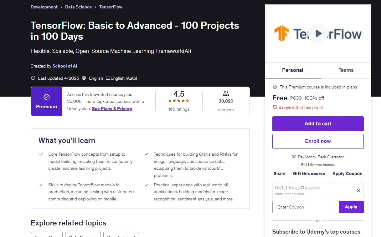The width and height of the screenshot is (381, 237).
Task: Click the 4.5 rating number
Action: click(x=179, y=94)
